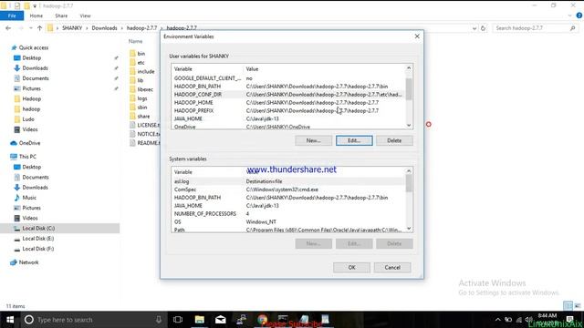Select the include folder in file list

point(146,71)
